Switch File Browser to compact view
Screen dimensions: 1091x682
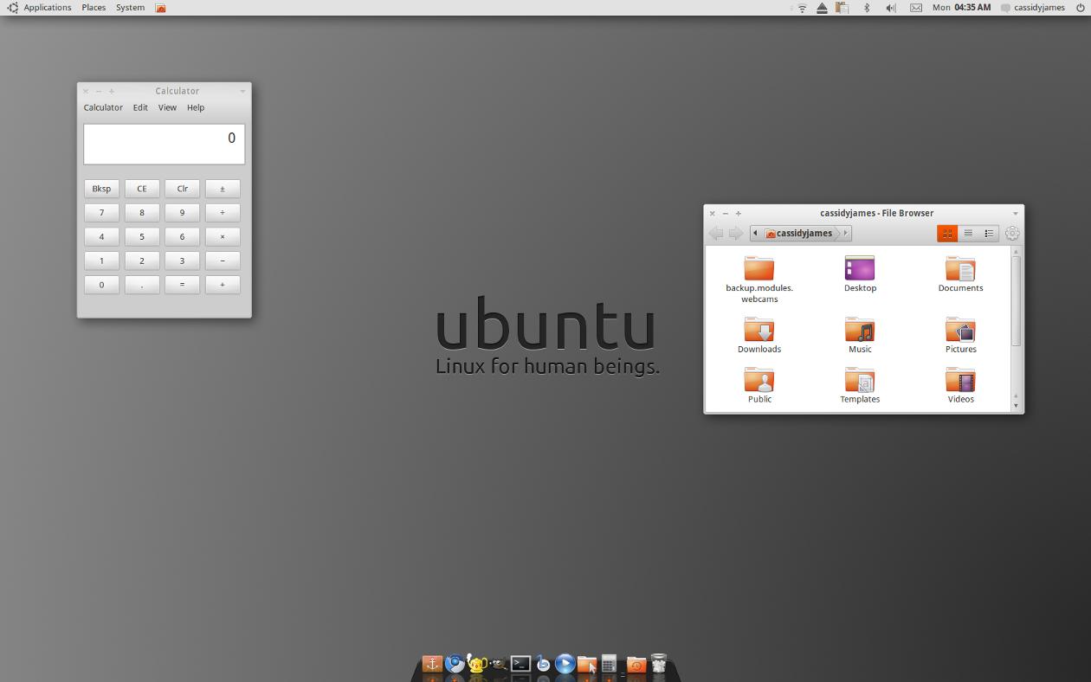(988, 233)
